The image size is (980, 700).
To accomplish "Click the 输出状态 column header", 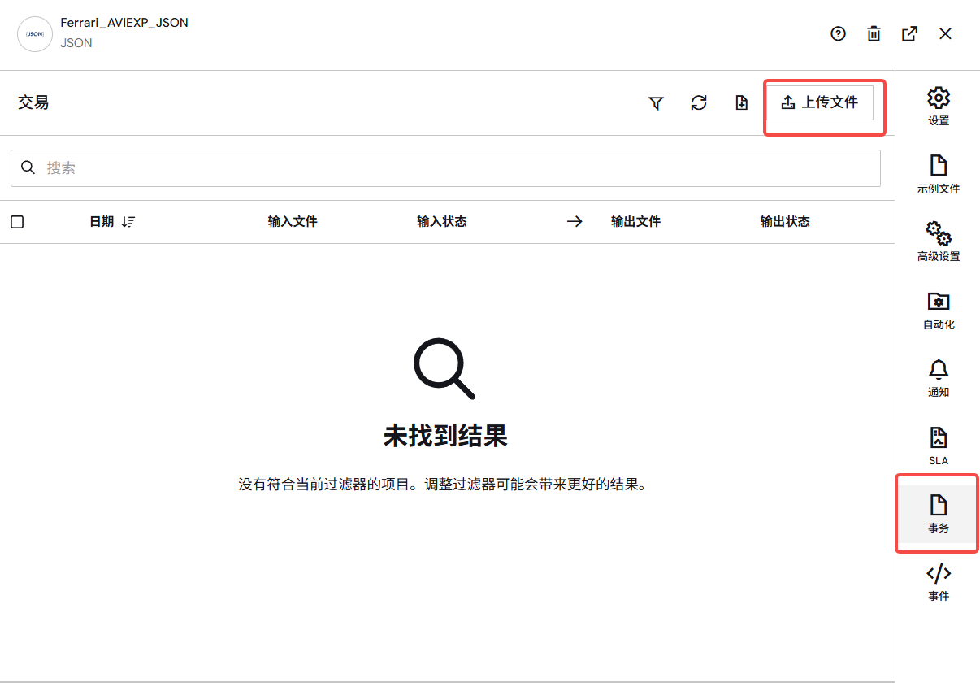I will click(785, 222).
